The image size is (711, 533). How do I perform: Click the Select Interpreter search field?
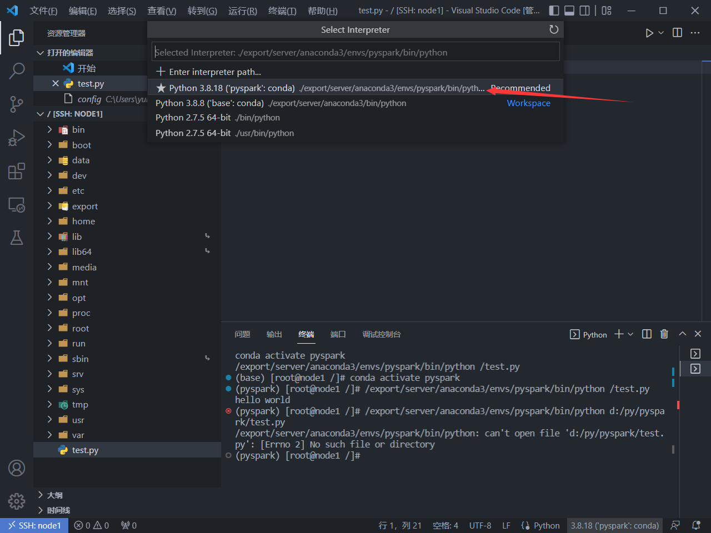point(355,52)
